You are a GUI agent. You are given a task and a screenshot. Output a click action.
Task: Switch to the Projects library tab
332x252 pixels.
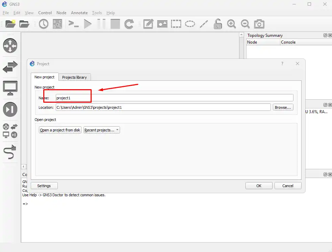(74, 77)
